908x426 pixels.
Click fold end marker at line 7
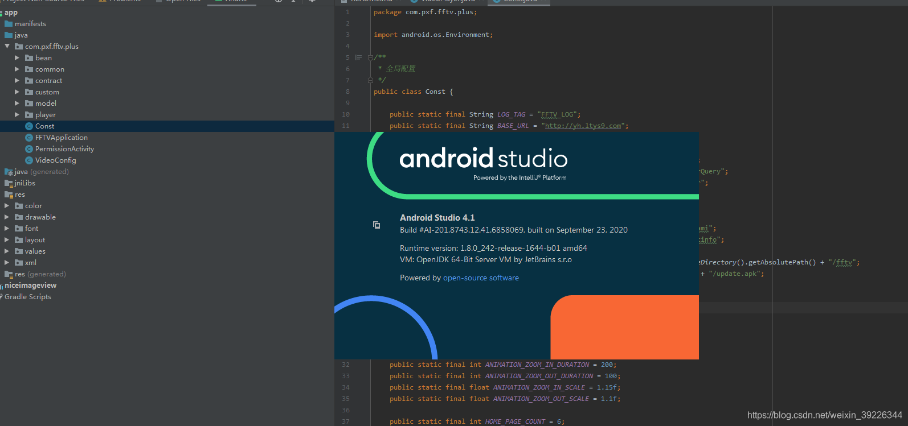pos(370,80)
